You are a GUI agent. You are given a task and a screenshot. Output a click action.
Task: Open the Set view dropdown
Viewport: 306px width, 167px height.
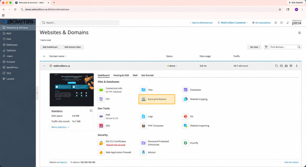[x=254, y=47]
